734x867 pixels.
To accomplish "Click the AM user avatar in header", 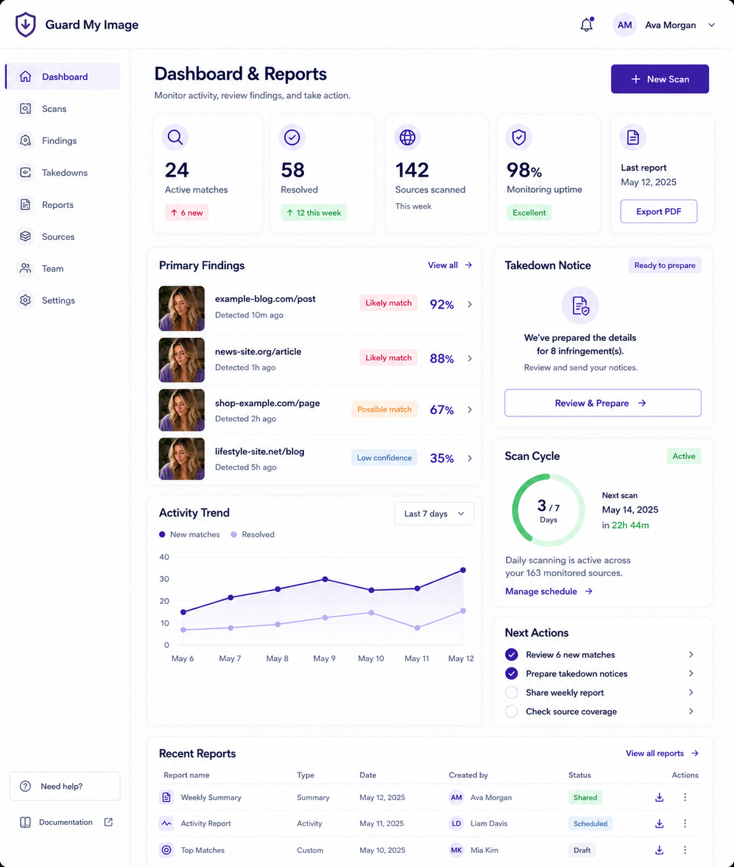I will pos(625,25).
